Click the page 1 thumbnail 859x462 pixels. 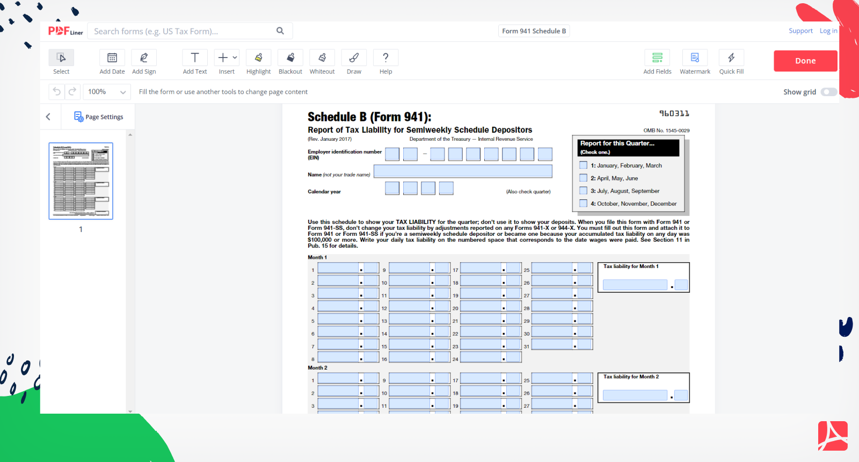click(x=81, y=181)
